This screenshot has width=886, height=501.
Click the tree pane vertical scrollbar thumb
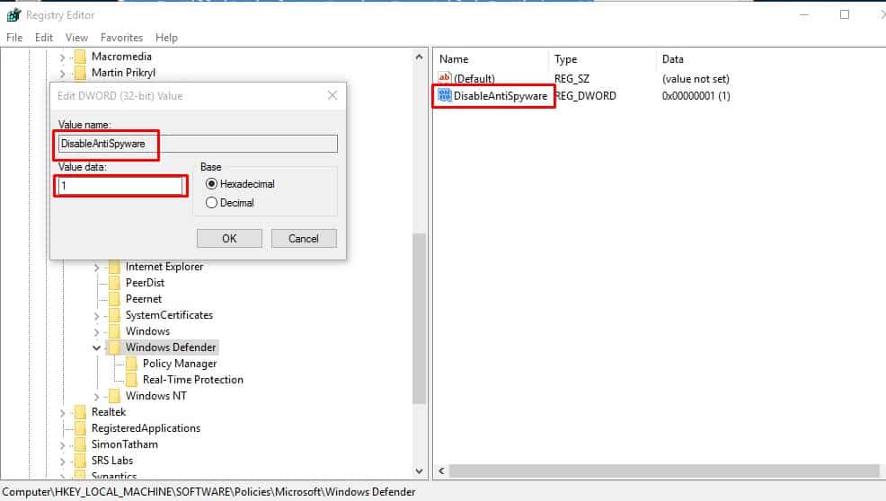click(419, 319)
